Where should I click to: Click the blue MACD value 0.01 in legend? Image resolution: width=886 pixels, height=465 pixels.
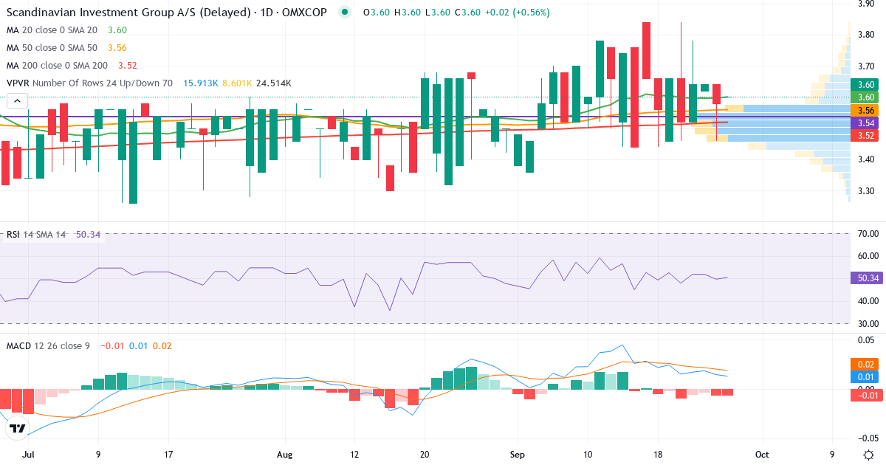139,345
